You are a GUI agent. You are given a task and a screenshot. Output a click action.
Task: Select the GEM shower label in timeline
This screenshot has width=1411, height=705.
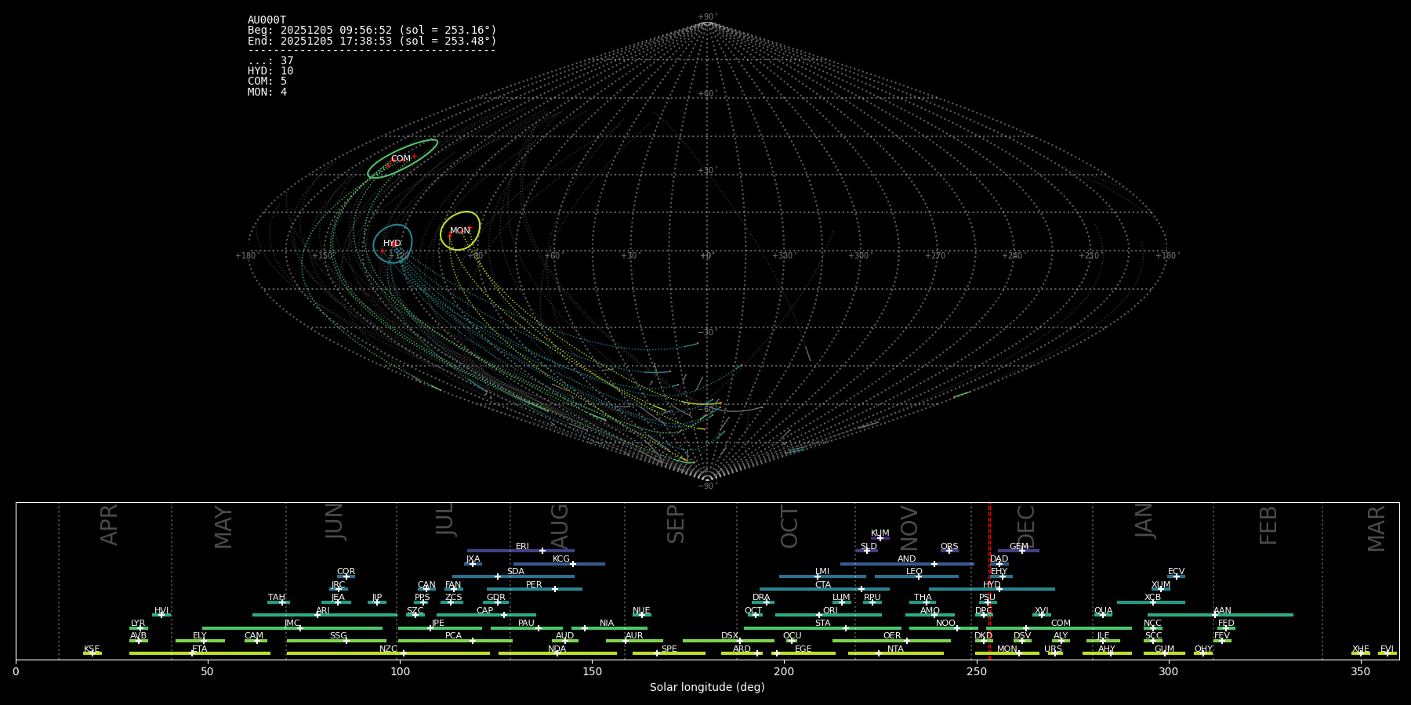(x=1019, y=547)
